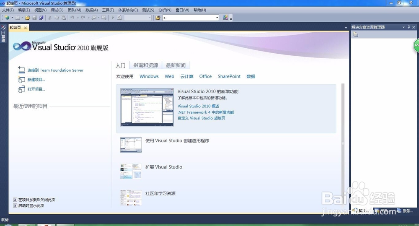This screenshot has height=226, width=419.
Task: Open the 'Visual Studio 2010 概述' link
Action: coord(198,106)
